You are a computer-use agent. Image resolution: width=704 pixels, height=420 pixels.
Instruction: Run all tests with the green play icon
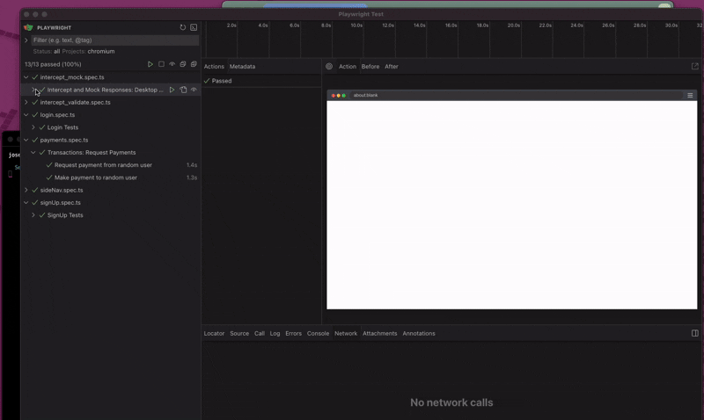click(150, 64)
